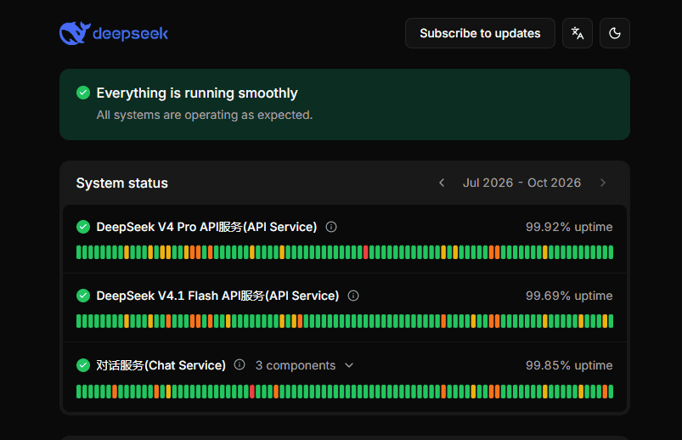Image resolution: width=682 pixels, height=440 pixels.
Task: Click the System status heading
Action: pyautogui.click(x=121, y=183)
